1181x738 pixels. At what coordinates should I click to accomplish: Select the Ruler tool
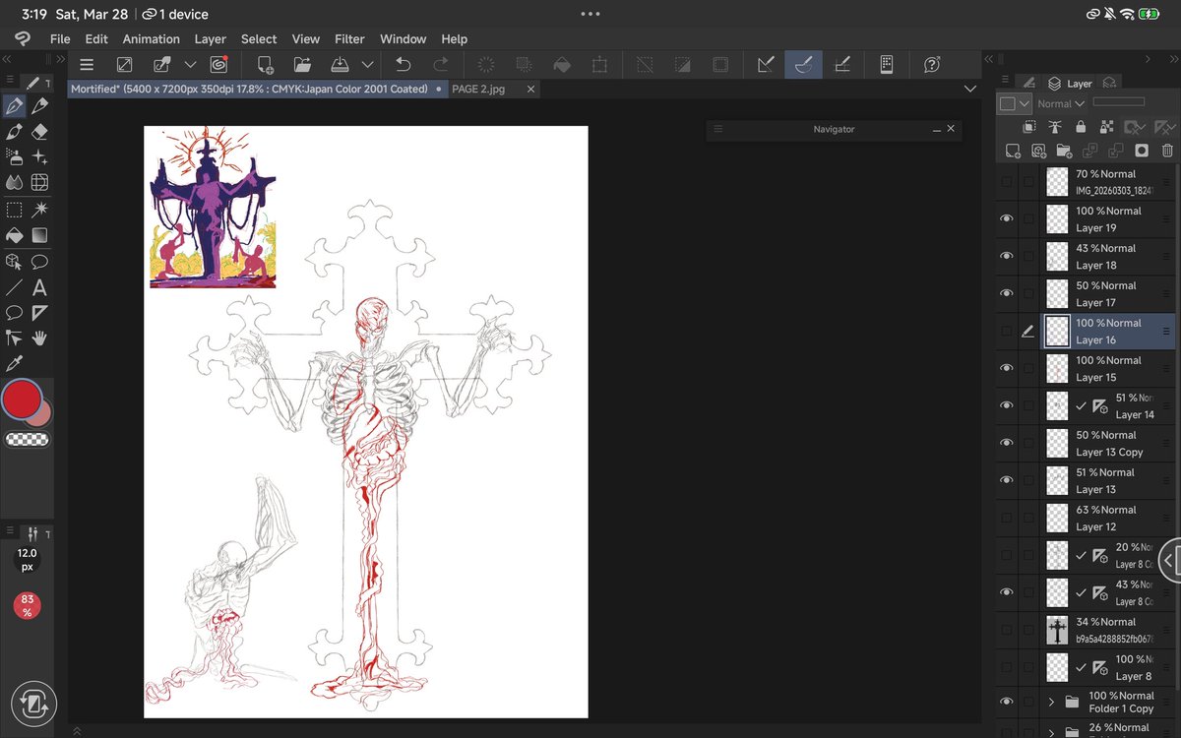pyautogui.click(x=39, y=313)
